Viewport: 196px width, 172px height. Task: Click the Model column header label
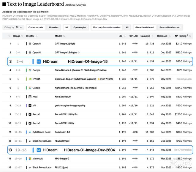click(x=58, y=36)
